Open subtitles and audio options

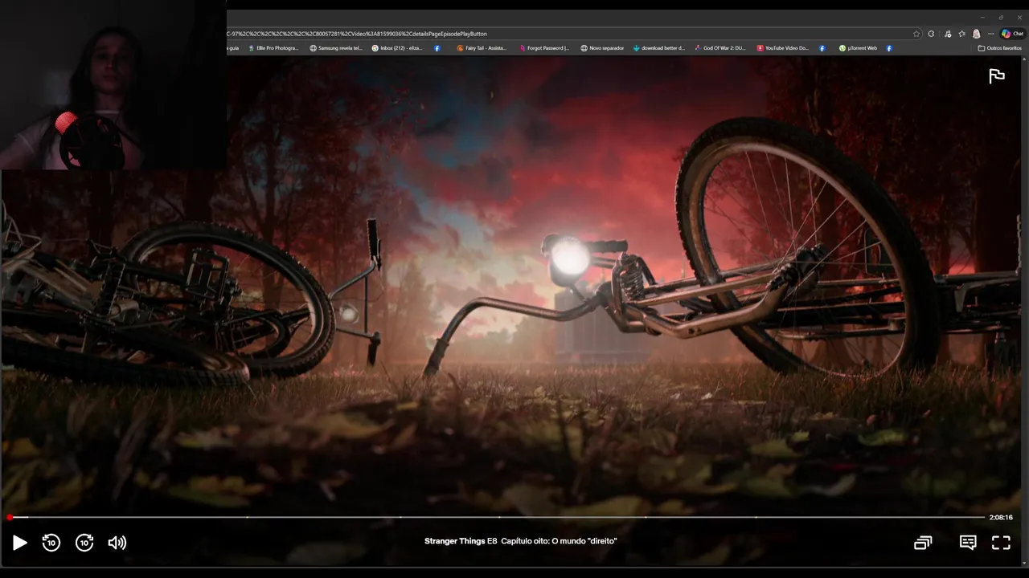point(968,543)
